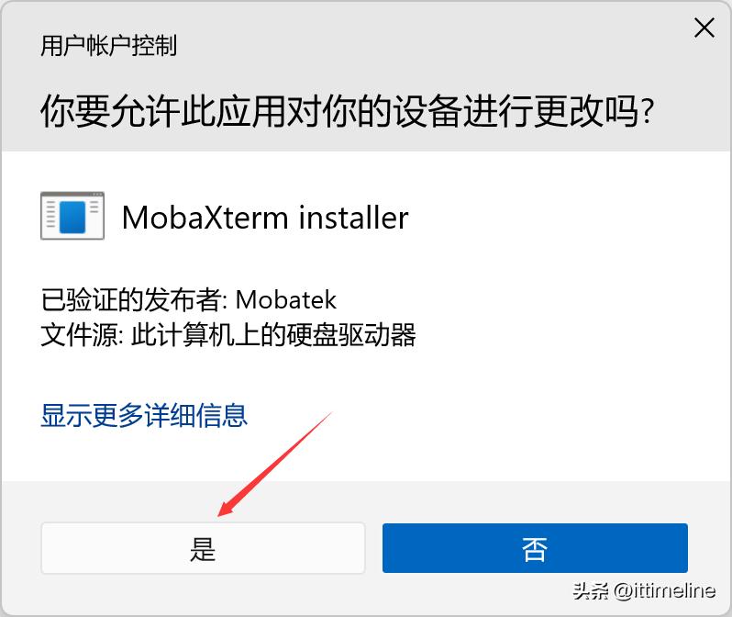
Task: Select the MobaXterm installer name text
Action: tap(265, 218)
